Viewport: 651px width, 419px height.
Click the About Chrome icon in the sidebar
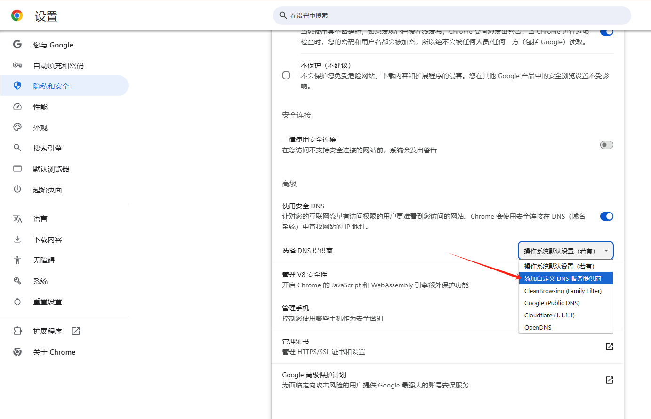click(x=17, y=352)
